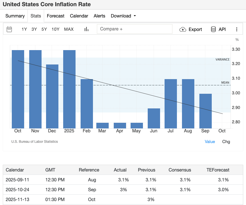Set chart range to 5Y

(44, 29)
